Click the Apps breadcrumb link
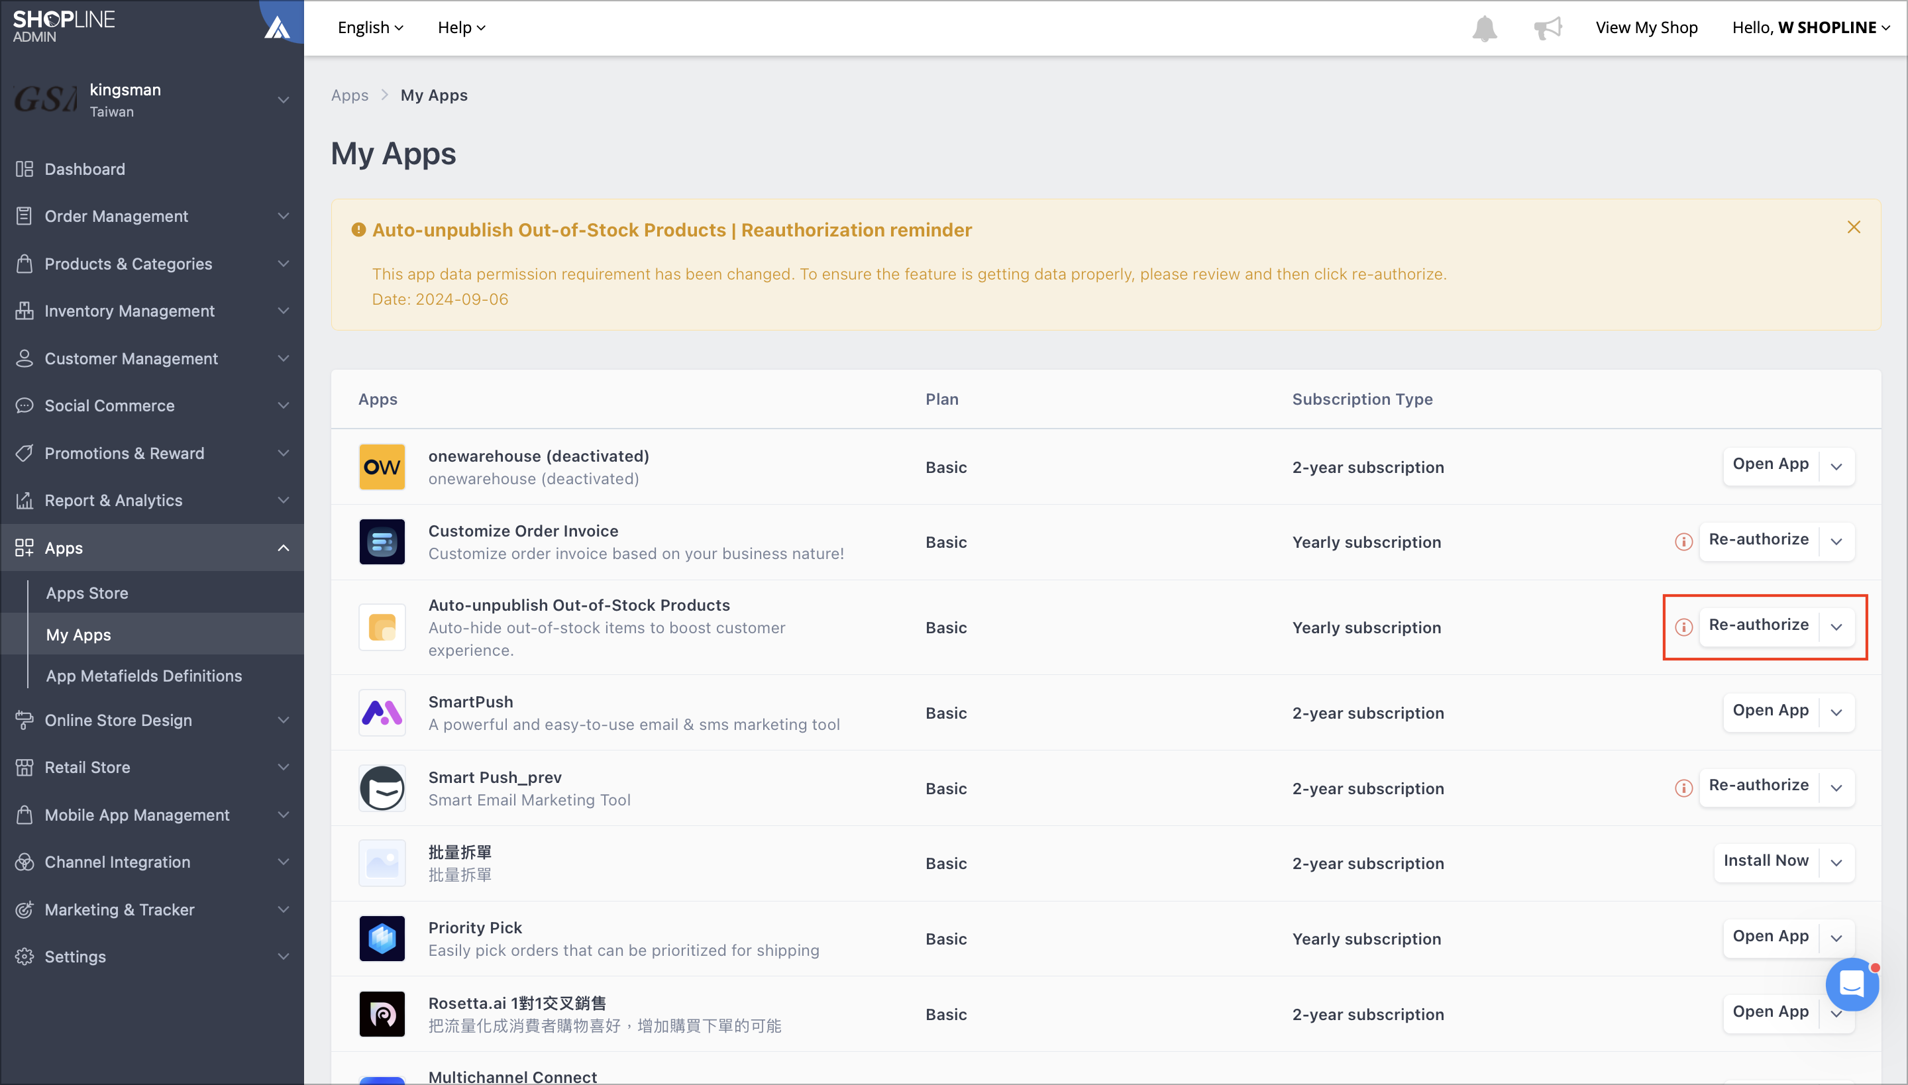Viewport: 1908px width, 1085px height. click(x=350, y=95)
